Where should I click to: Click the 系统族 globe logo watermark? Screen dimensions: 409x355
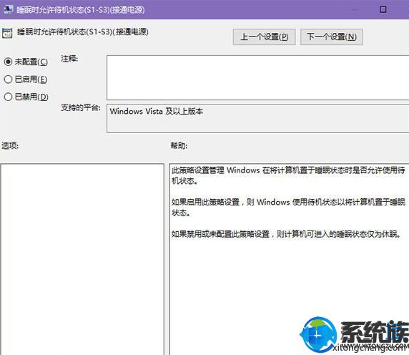(318, 334)
